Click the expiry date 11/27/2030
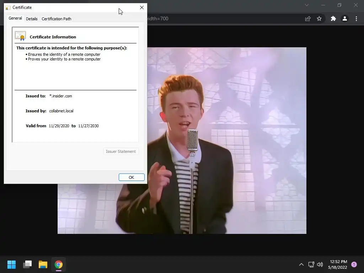Viewport: 364px width, 273px height. click(89, 126)
